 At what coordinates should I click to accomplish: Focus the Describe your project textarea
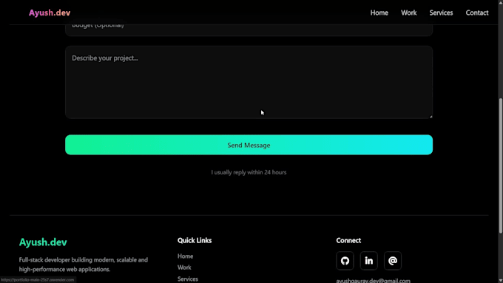(249, 82)
